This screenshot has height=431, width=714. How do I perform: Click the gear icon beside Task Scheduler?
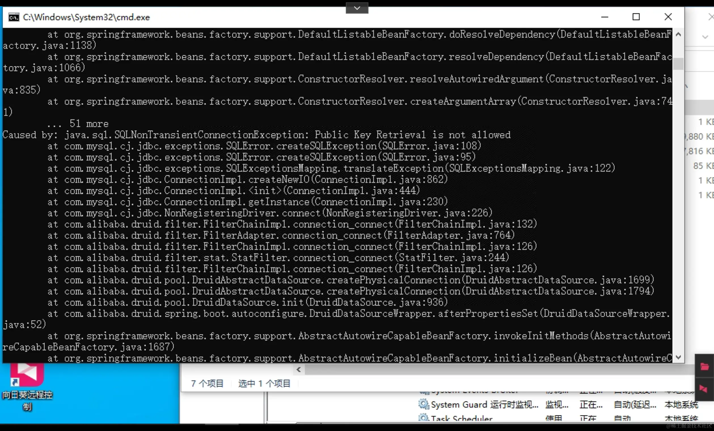coord(424,418)
